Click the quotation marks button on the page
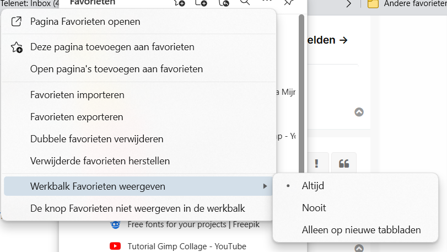The image size is (447, 252). click(344, 163)
